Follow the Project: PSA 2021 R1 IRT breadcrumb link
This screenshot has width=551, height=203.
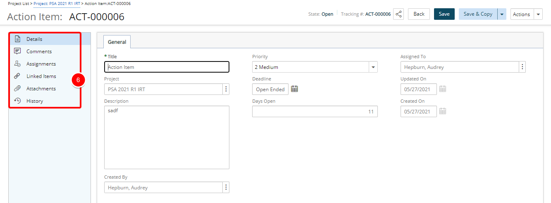57,3
